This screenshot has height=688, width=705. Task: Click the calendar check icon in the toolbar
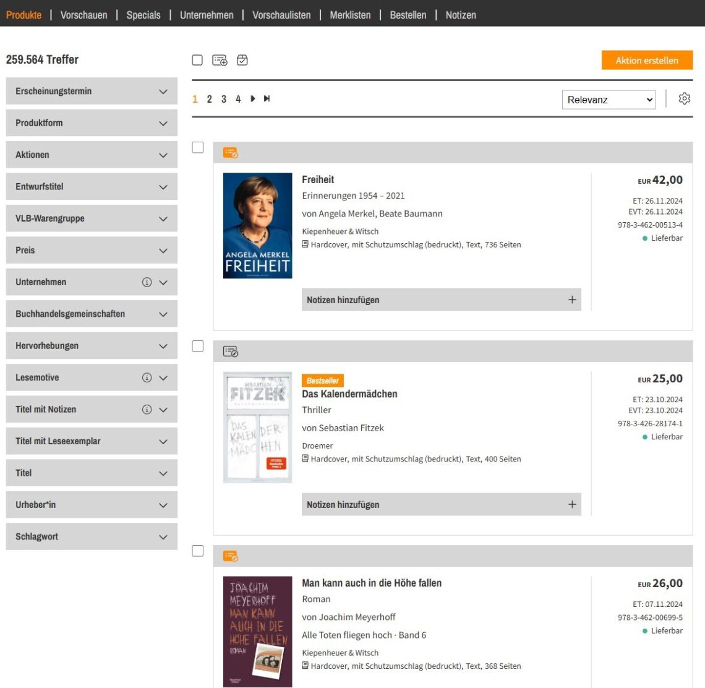point(242,60)
